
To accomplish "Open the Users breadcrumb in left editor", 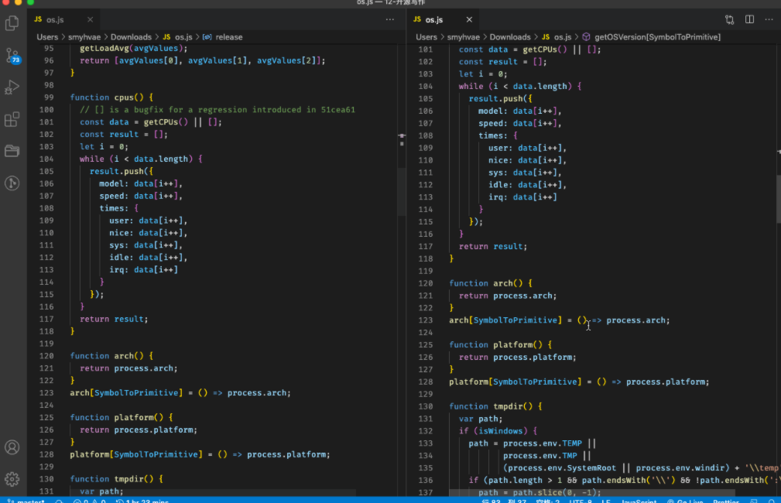I will pyautogui.click(x=47, y=37).
